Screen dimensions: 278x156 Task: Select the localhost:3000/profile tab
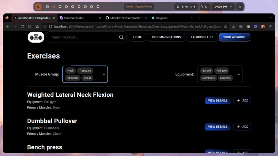[34, 18]
